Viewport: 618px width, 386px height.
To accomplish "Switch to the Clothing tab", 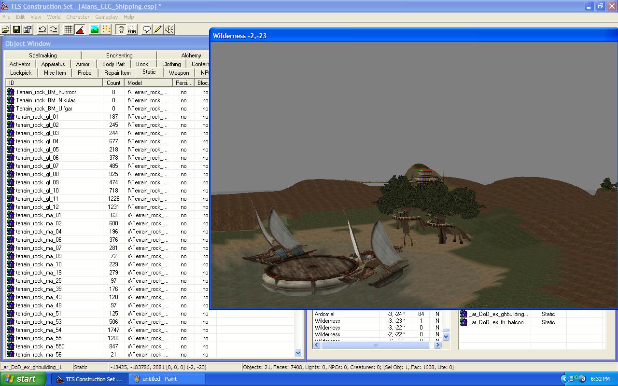I will tap(171, 64).
